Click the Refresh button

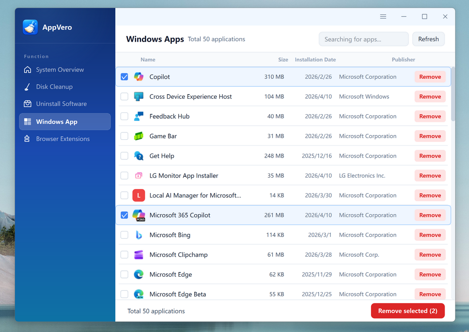tap(428, 39)
